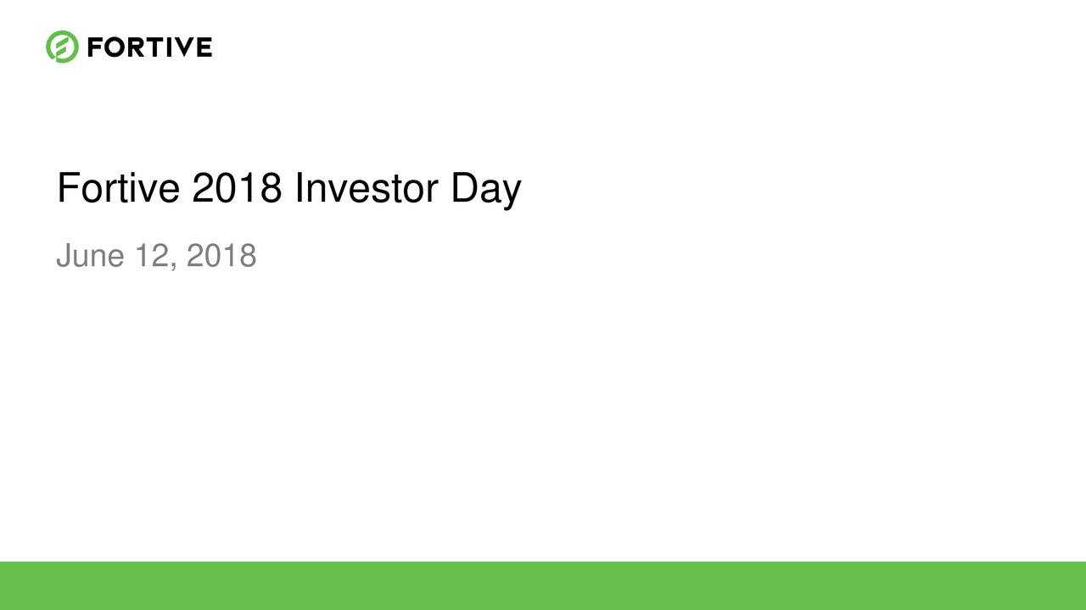The height and width of the screenshot is (610, 1086).
Task: Click the letter F in FORTIVE wordmark
Action: 95,47
